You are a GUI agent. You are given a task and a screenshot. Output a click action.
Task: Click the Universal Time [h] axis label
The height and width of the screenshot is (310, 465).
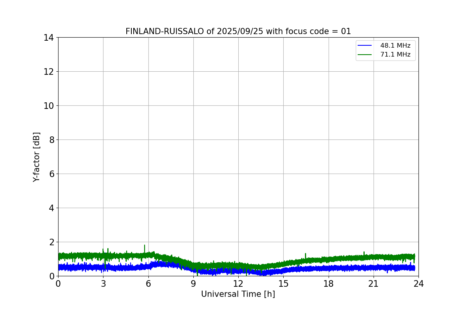tap(238, 294)
